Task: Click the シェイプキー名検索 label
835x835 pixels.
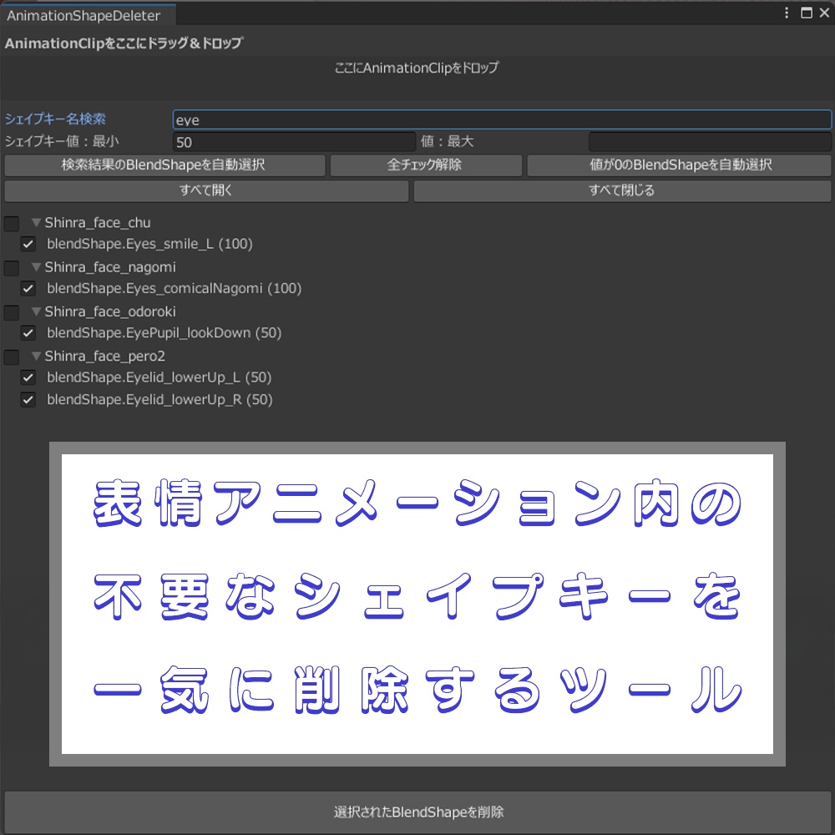Action: point(55,119)
